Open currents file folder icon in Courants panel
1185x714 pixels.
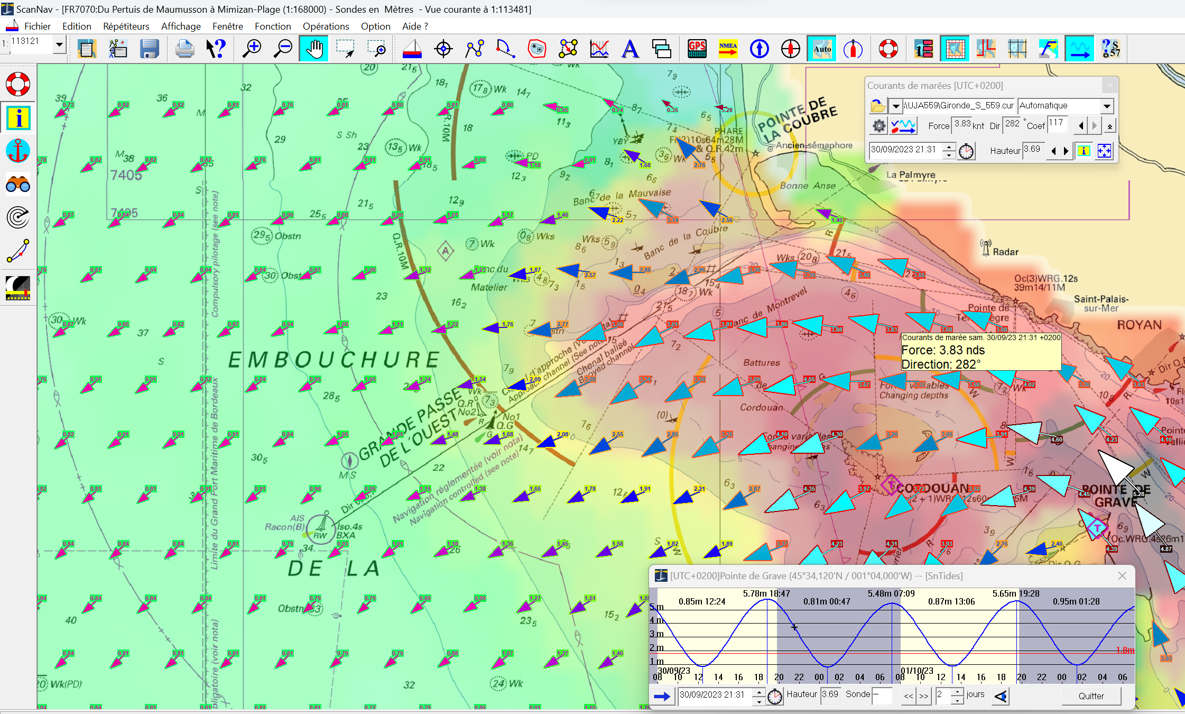[878, 106]
